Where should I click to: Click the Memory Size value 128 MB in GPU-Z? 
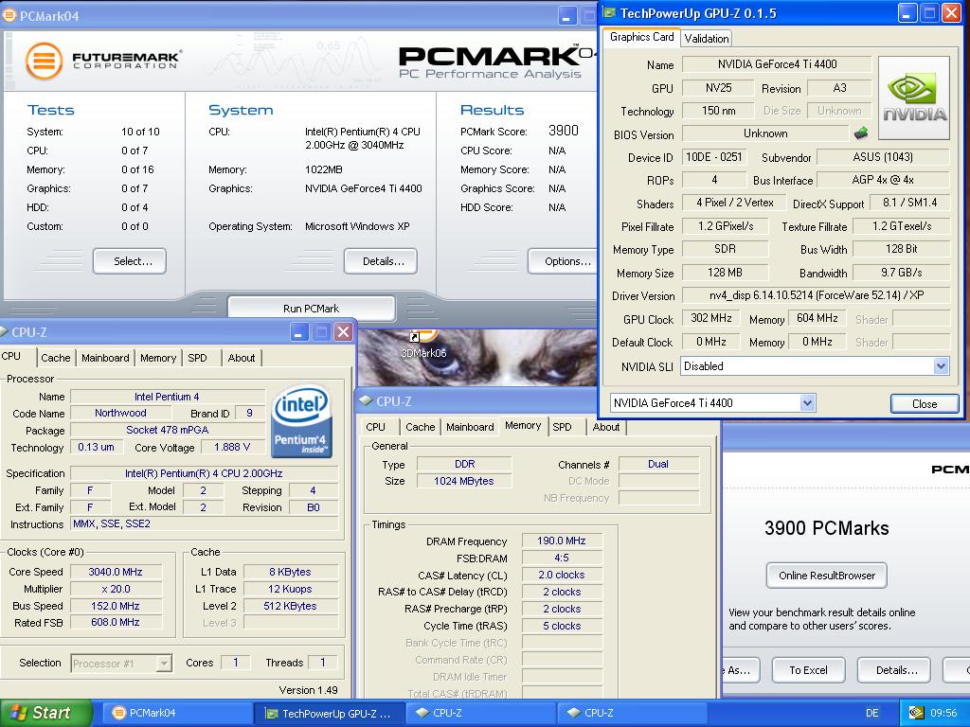click(725, 273)
